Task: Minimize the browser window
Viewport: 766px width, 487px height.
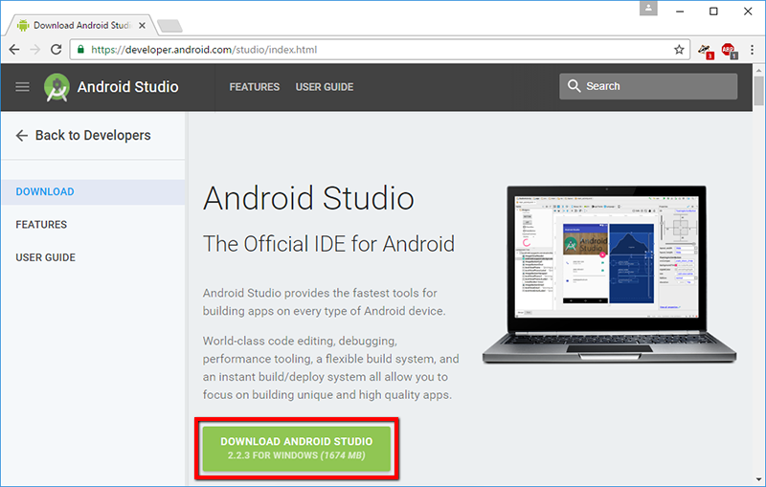Action: (x=680, y=11)
